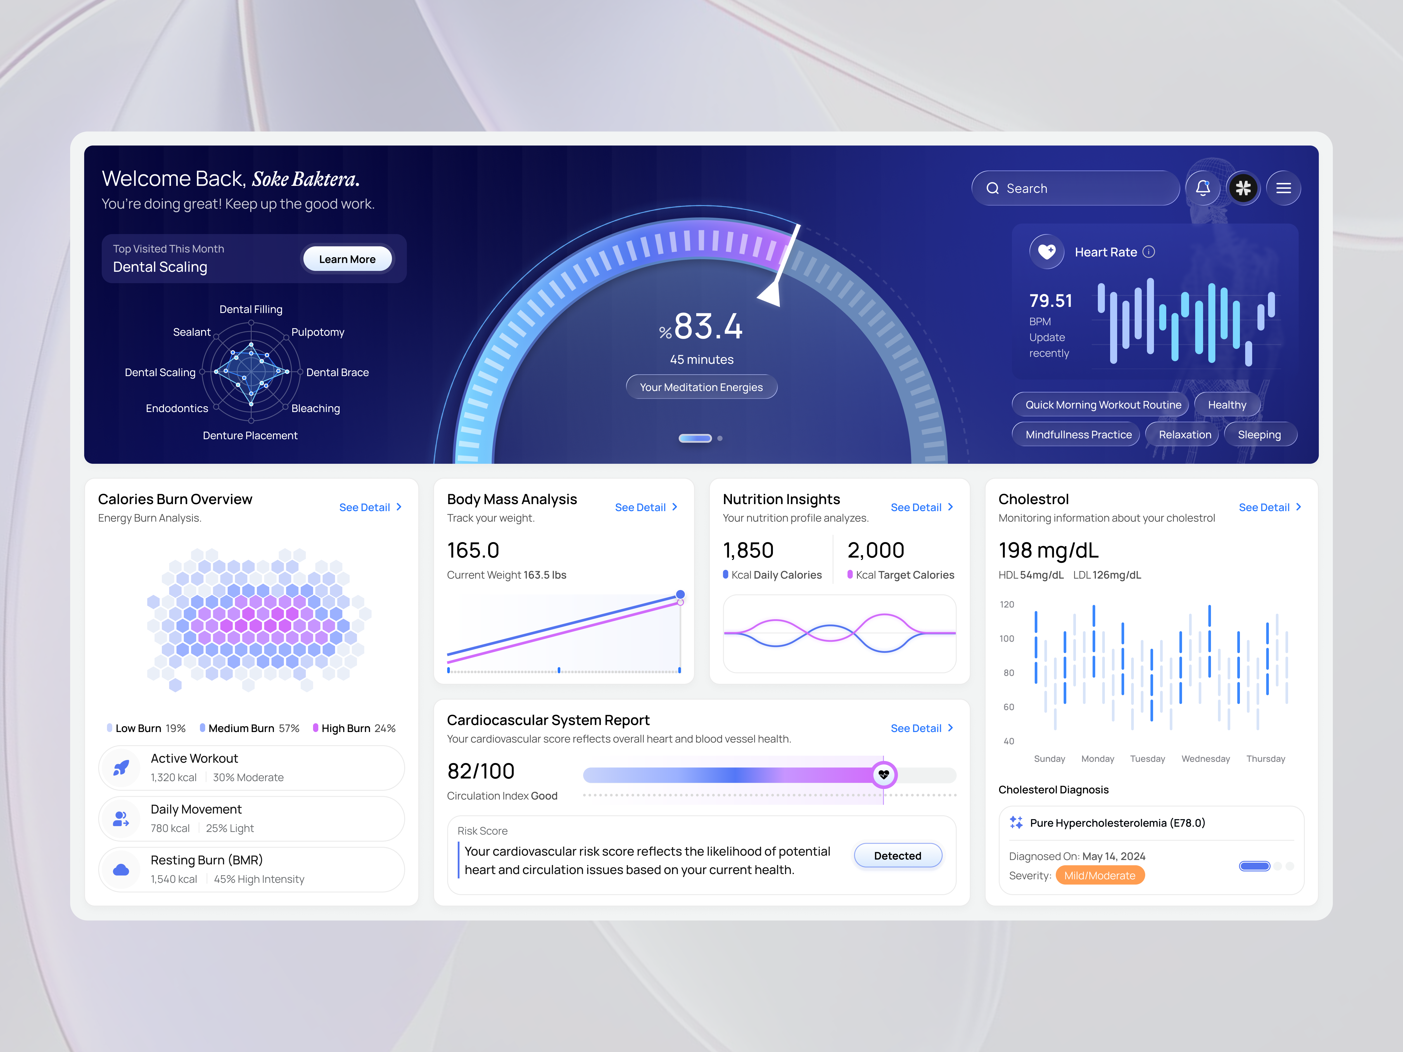The image size is (1403, 1052).
Task: Select the Your Meditation Energies tab
Action: (x=701, y=387)
